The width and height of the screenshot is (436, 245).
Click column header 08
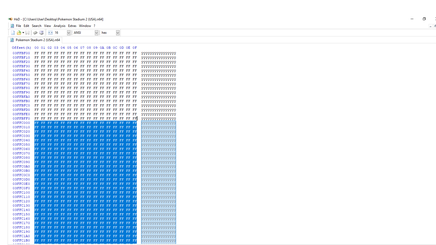pyautogui.click(x=89, y=48)
